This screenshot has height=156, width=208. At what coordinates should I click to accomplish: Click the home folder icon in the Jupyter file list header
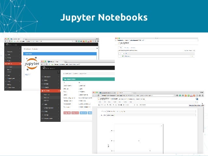[x=126, y=53]
